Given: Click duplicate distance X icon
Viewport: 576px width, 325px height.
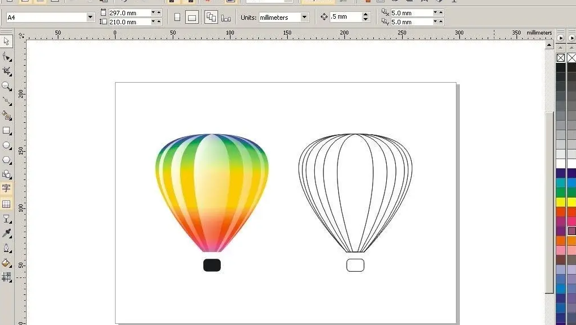Looking at the screenshot, I should pyautogui.click(x=385, y=12).
